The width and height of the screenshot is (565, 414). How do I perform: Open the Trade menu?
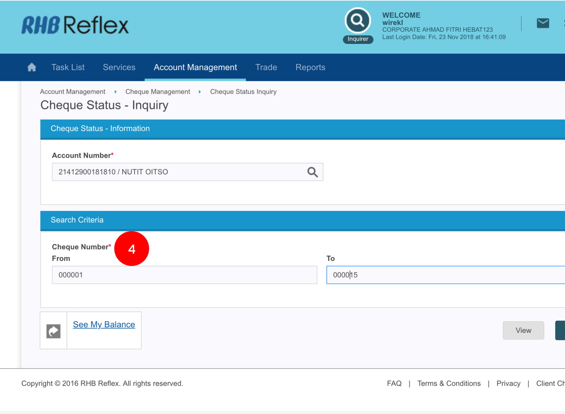tap(266, 67)
